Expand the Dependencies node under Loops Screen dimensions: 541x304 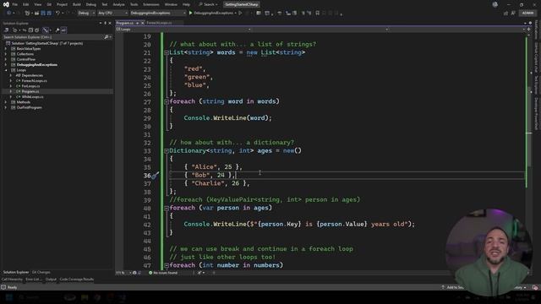[11, 75]
